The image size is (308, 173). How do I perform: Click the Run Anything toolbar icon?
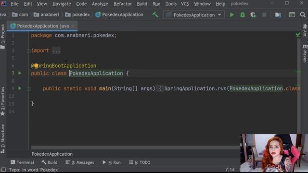click(x=292, y=15)
